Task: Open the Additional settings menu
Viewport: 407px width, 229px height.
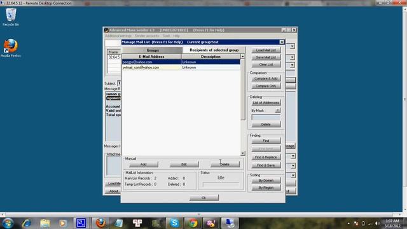Action: (118, 36)
